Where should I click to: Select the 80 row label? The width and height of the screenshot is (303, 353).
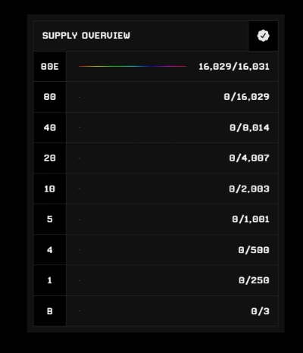point(50,97)
